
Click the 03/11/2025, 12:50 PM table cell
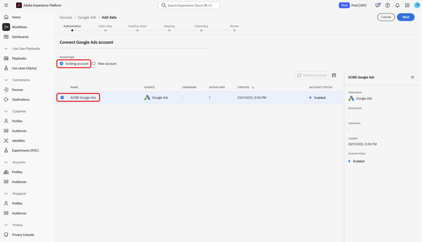point(252,98)
